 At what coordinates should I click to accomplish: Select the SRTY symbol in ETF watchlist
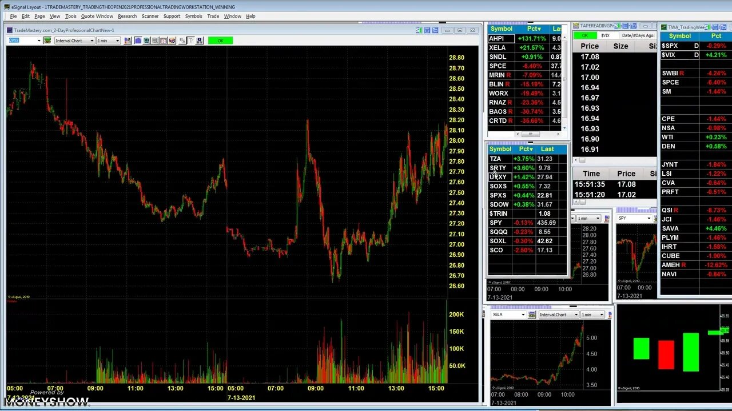point(498,168)
